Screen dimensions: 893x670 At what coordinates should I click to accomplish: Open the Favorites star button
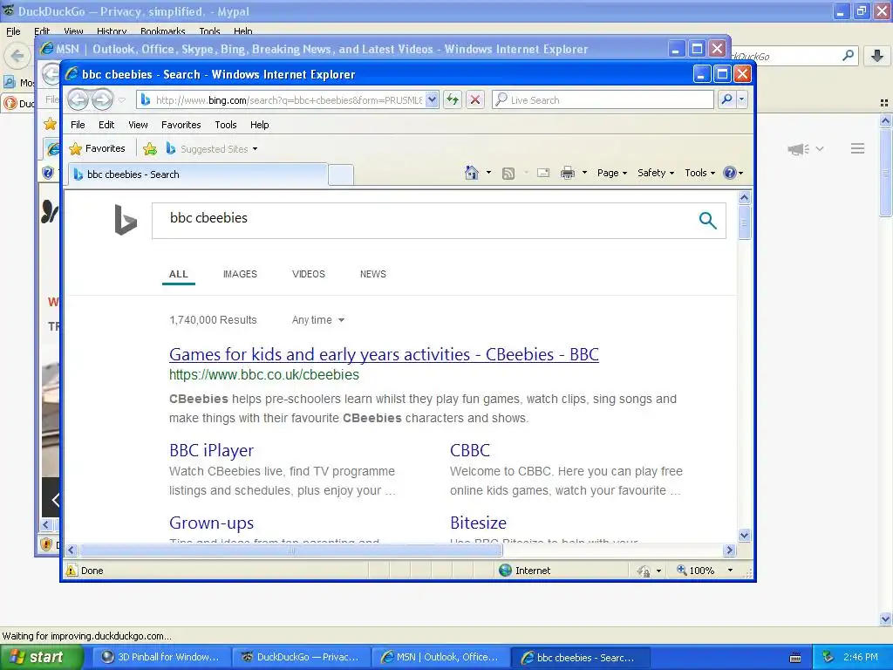[97, 148]
